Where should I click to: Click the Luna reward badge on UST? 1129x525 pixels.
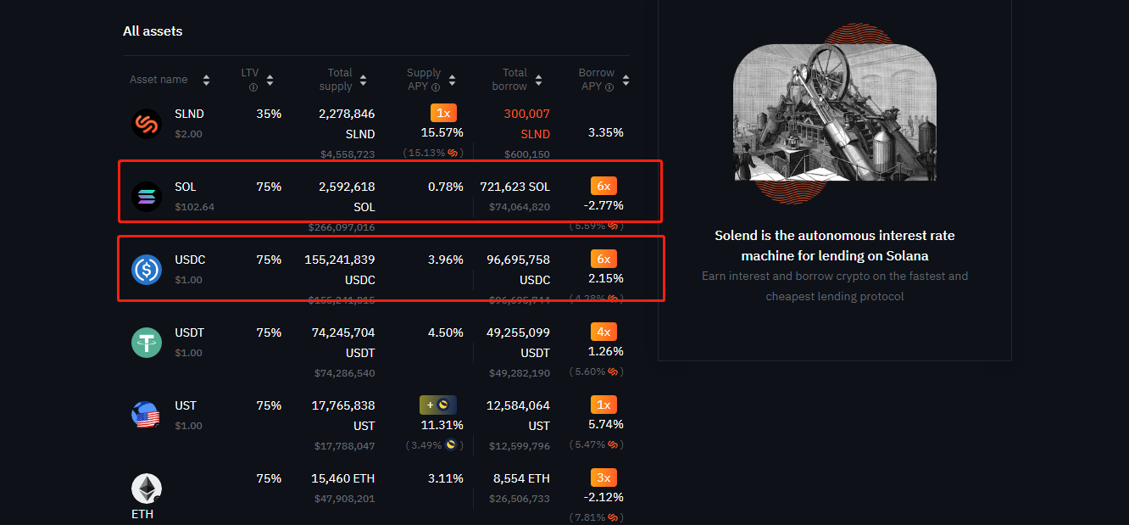[438, 405]
